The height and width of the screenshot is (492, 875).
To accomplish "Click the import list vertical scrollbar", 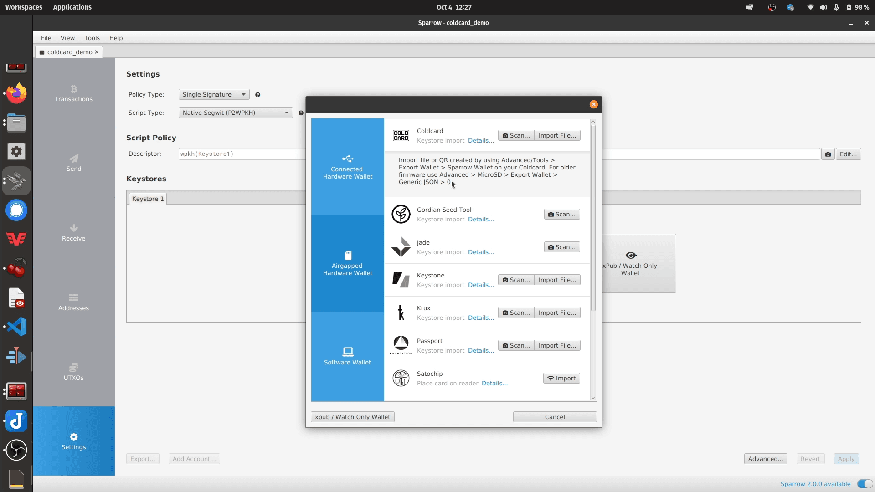I will point(593,218).
